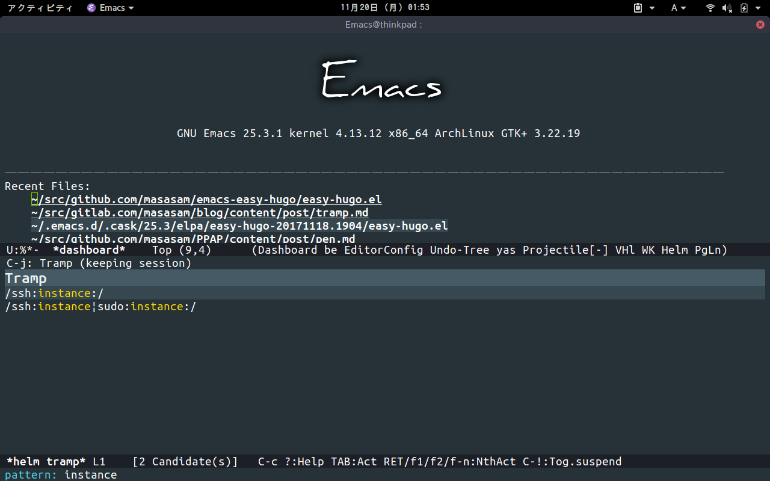
Task: Click the C-c ?:Help hint
Action: [x=291, y=462]
